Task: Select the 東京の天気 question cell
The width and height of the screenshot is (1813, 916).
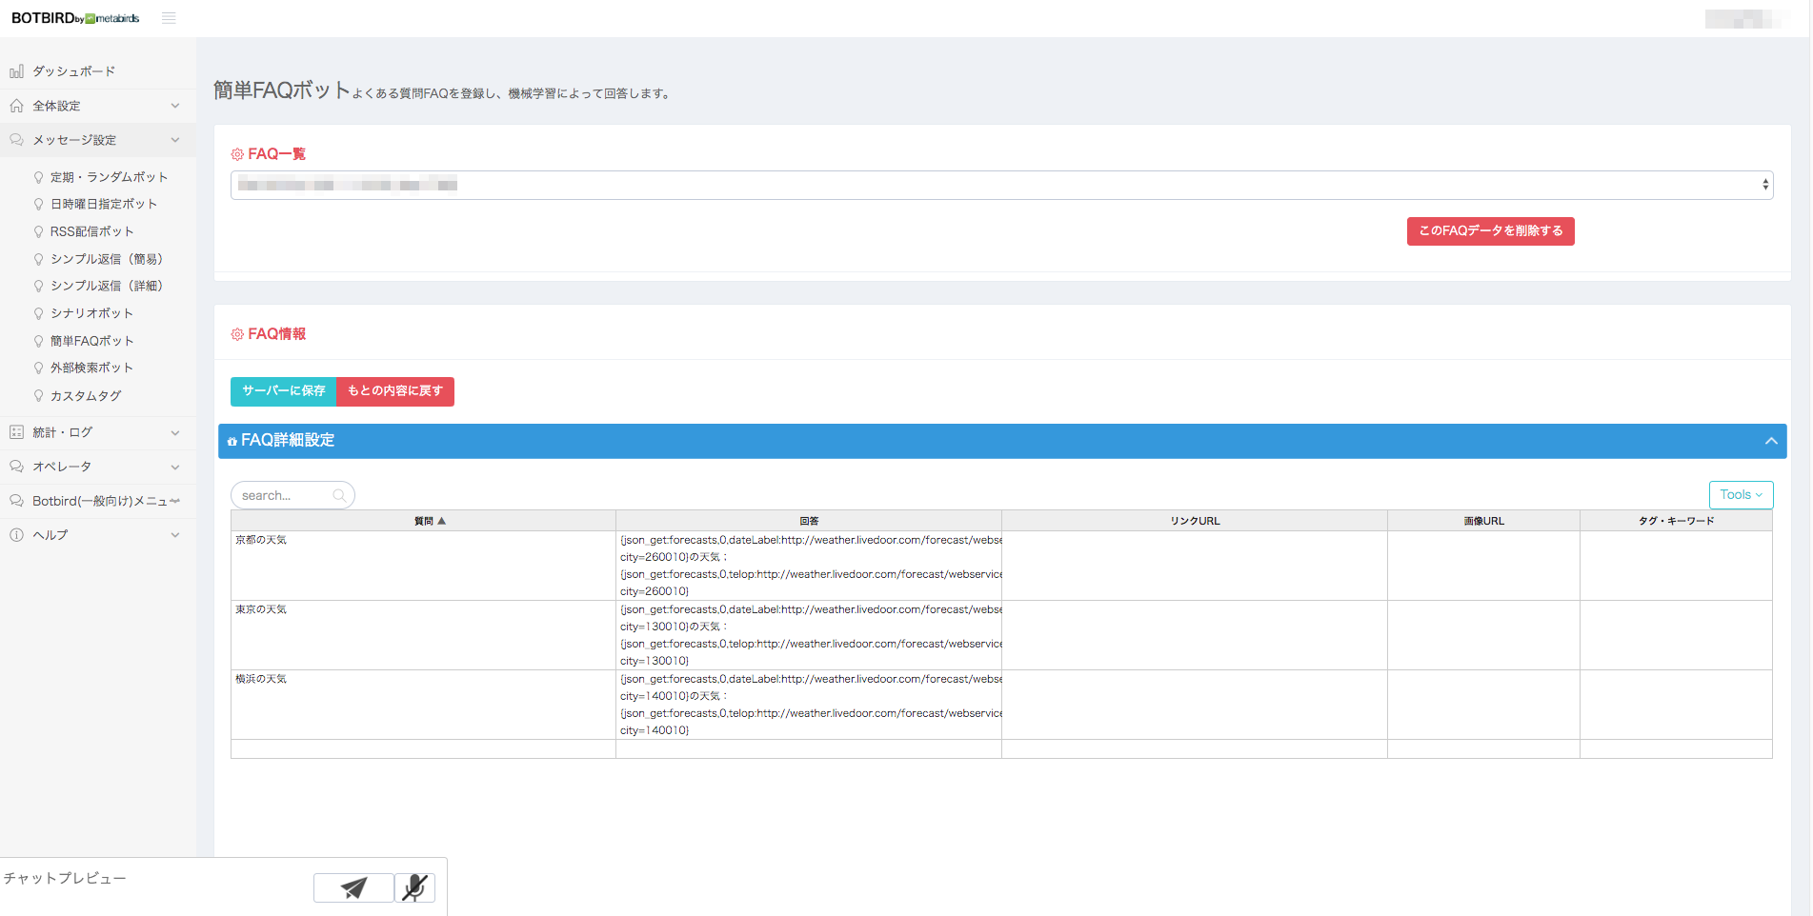Action: tap(423, 635)
